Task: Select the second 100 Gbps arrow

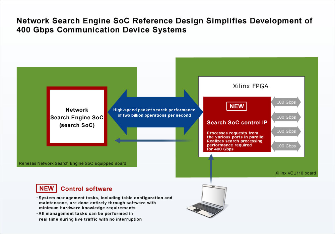Action: point(285,117)
